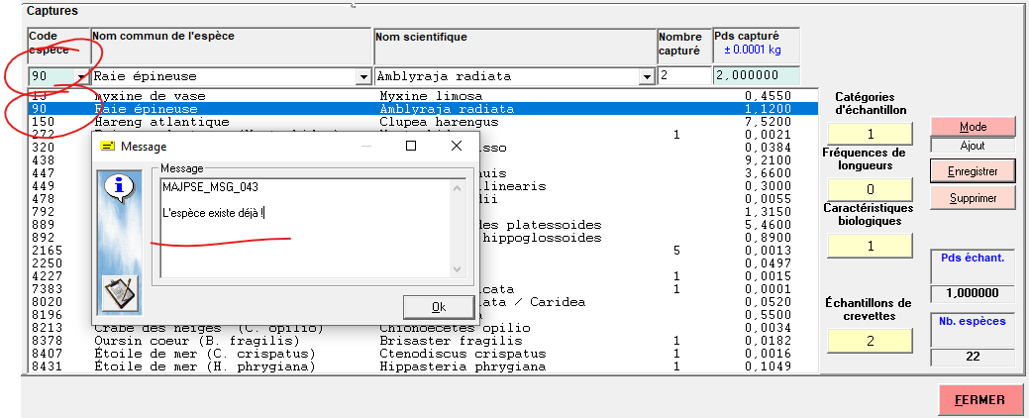Open the Code espèce dropdown
Screen dimensions: 1029x418
81,77
